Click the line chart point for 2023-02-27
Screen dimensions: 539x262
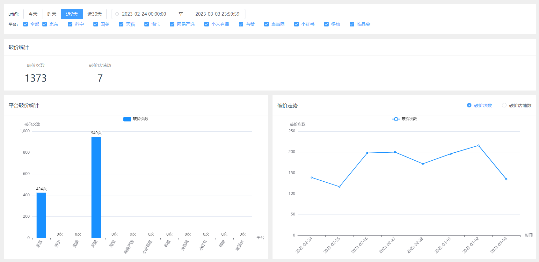pos(395,152)
